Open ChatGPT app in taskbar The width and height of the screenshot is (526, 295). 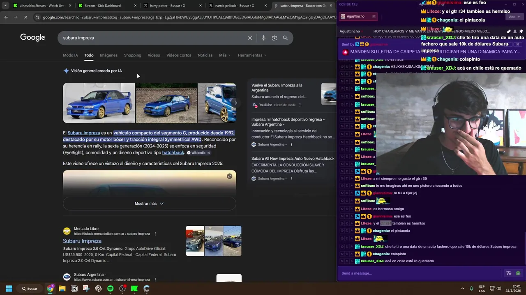tap(98, 288)
